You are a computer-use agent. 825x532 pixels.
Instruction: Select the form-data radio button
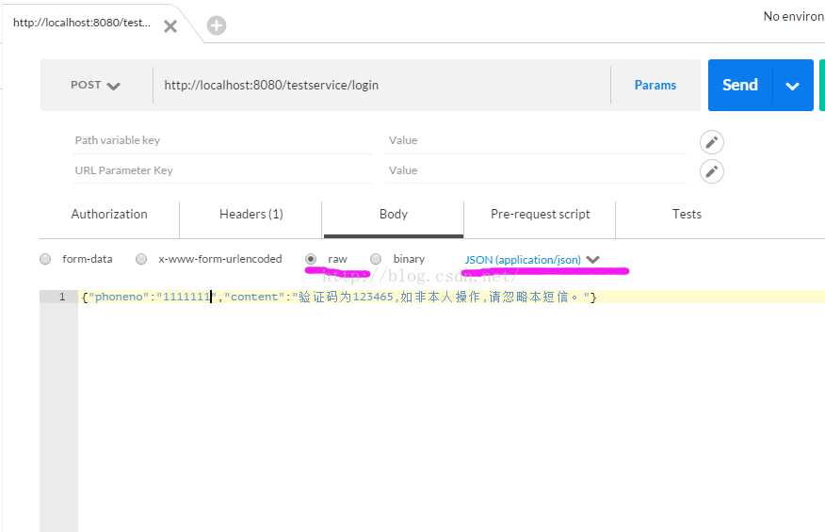click(x=46, y=259)
